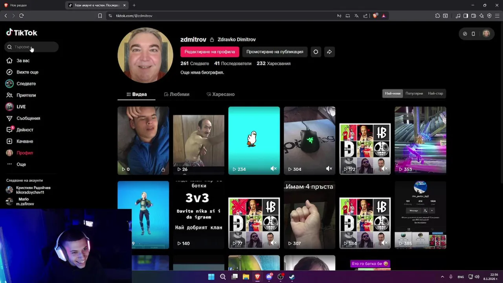Open Качване upload page

pyautogui.click(x=20, y=141)
